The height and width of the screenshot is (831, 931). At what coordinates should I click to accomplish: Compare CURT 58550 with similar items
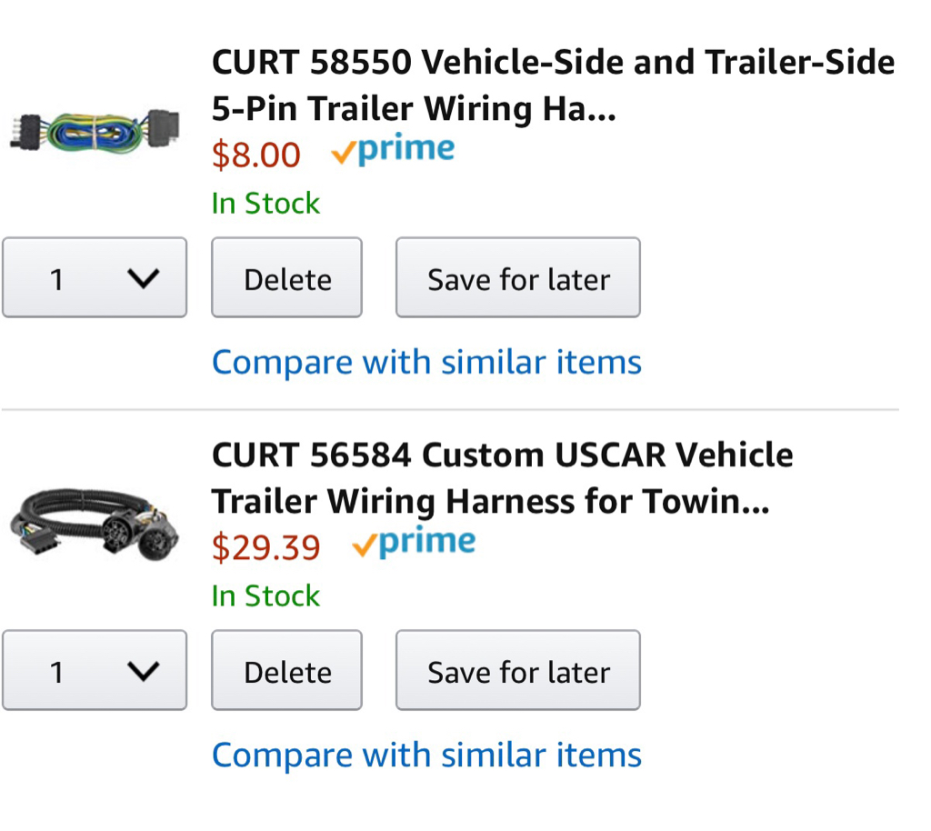click(x=427, y=362)
